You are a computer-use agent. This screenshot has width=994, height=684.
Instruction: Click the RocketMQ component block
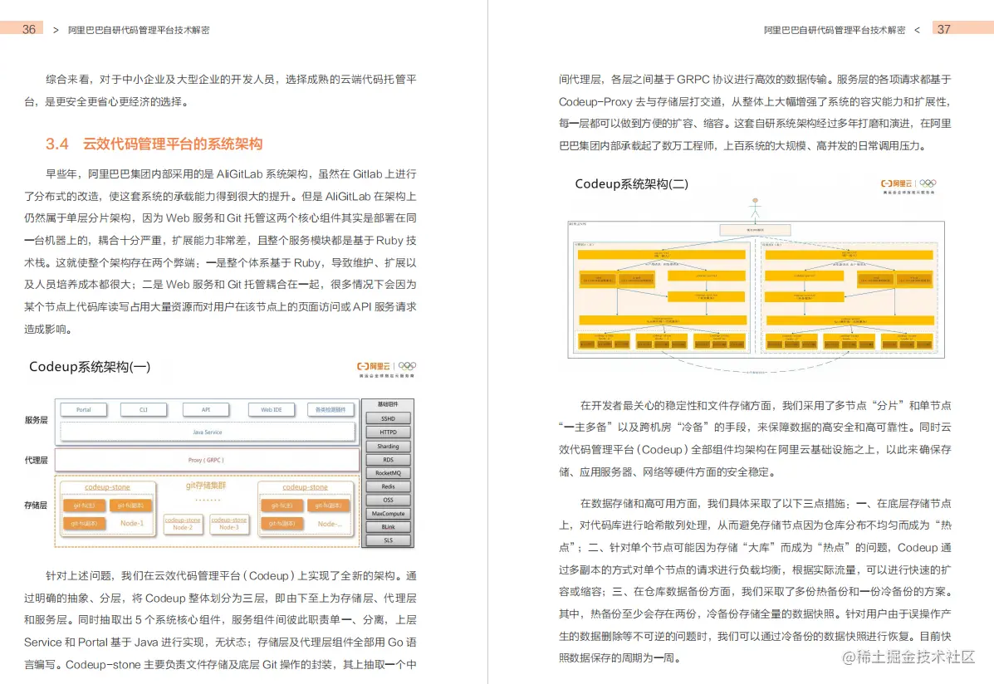pyautogui.click(x=388, y=473)
